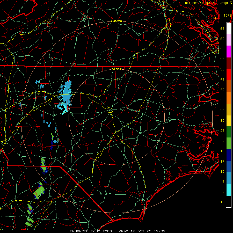Click the dark red 54 kft swatch

pos(229,63)
